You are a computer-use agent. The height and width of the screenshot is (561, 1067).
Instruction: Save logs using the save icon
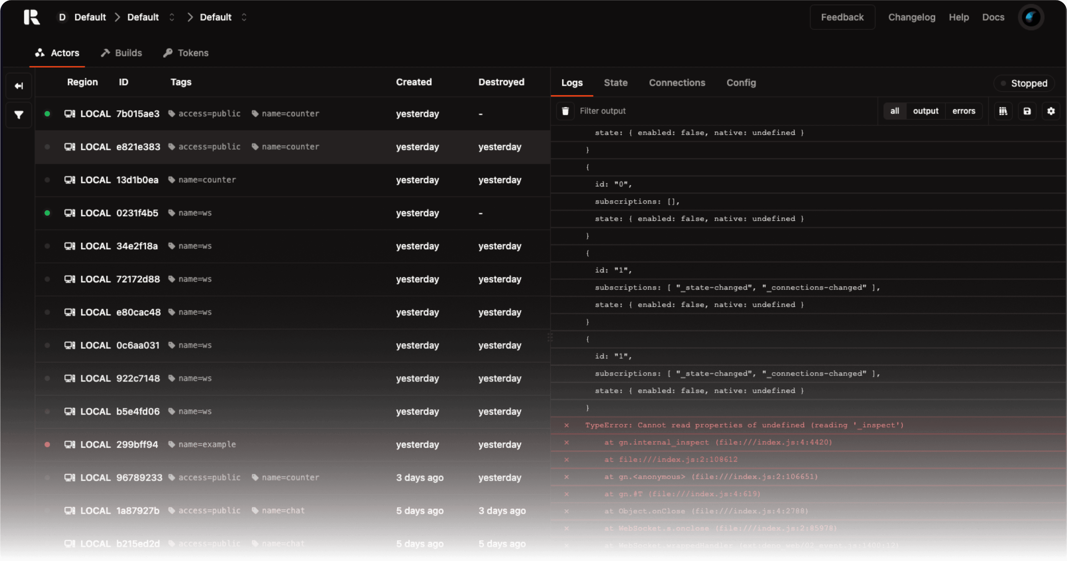[x=1027, y=111]
